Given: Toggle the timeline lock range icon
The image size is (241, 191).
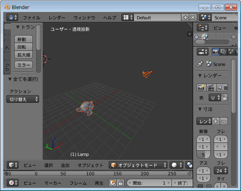Looking at the screenshot, I should (x=120, y=183).
